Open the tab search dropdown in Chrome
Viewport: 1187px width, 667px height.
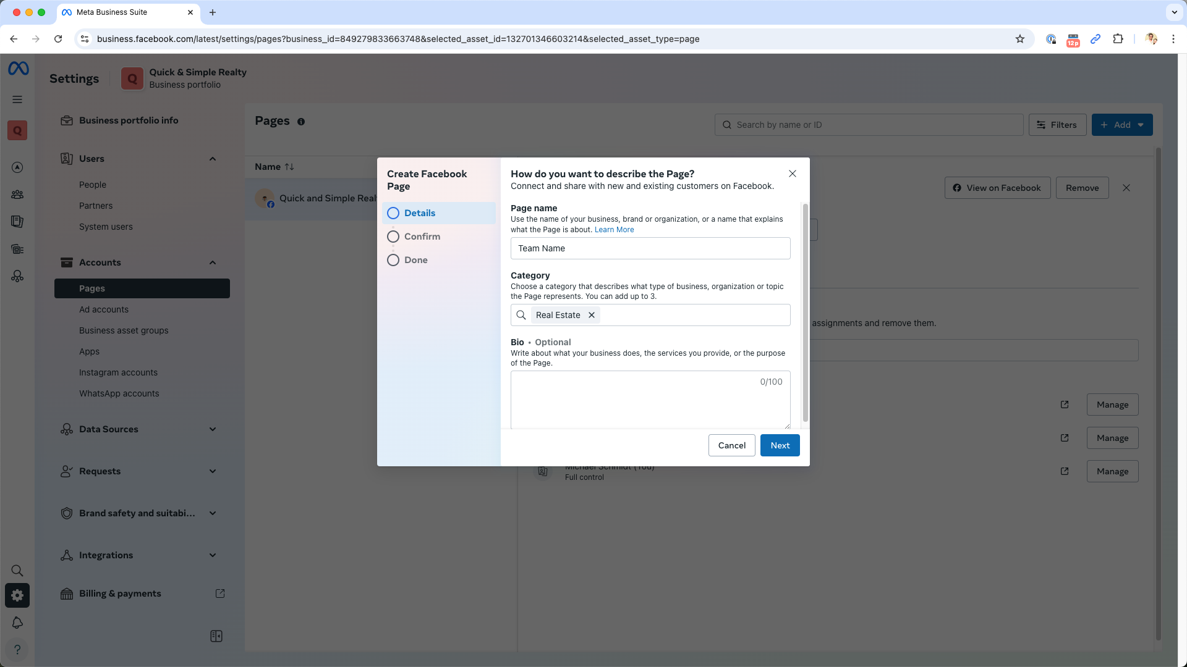click(x=1174, y=12)
